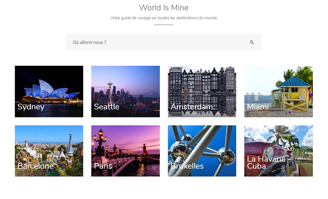Select the Seattle skyline destination card
This screenshot has width=328, height=199.
(x=125, y=87)
